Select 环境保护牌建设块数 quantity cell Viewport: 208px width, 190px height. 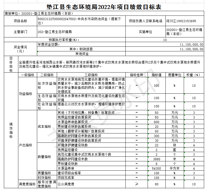coord(91,145)
